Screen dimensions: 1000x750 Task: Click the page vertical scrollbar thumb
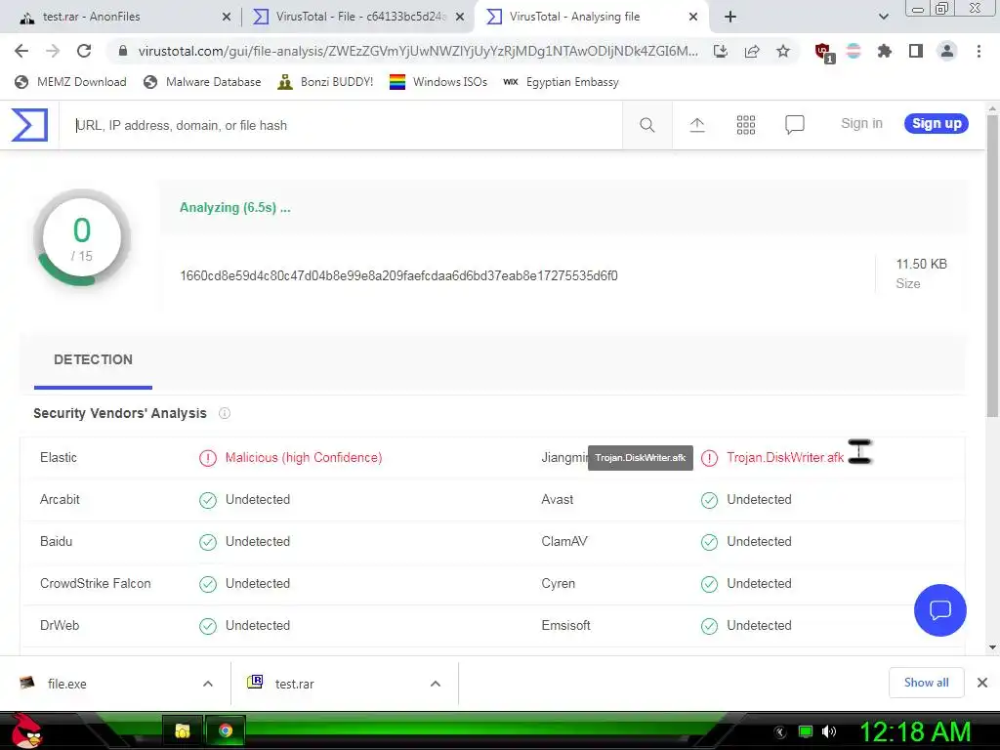click(992, 267)
